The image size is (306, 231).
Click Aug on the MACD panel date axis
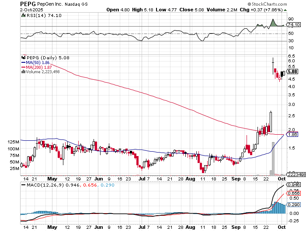pos(190,227)
